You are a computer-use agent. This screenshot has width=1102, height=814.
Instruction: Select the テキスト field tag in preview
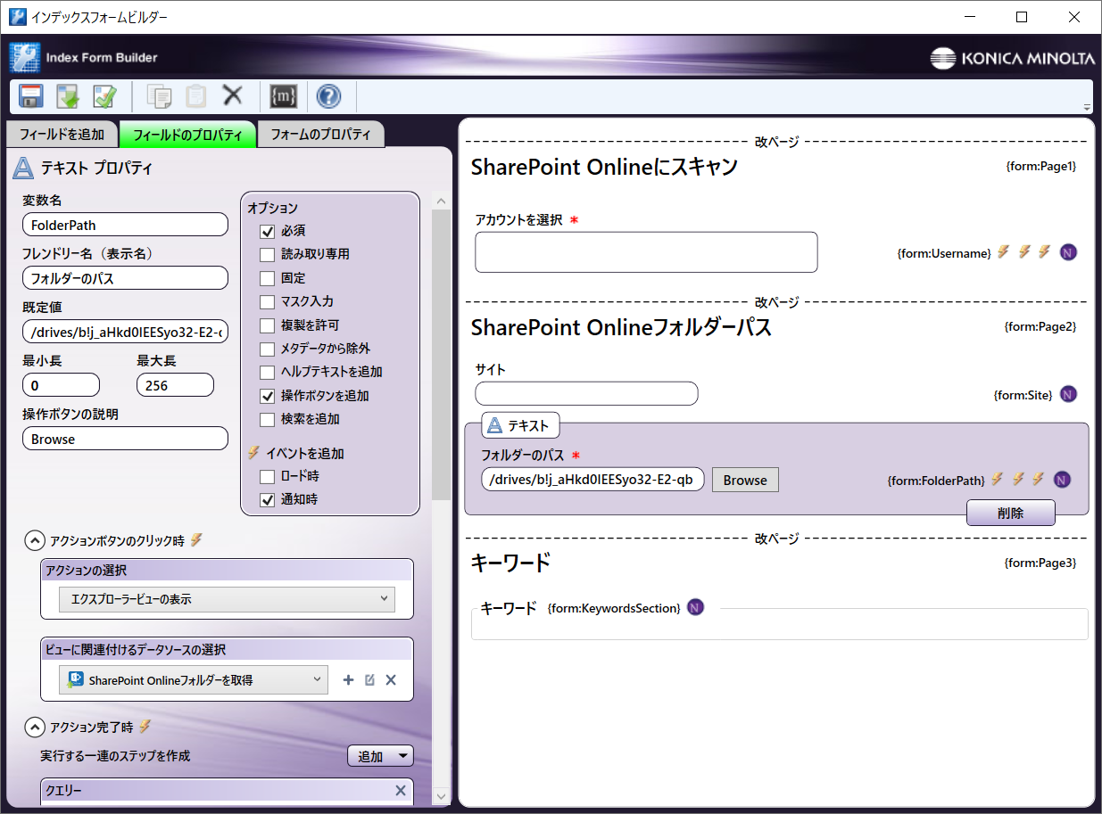click(x=520, y=425)
